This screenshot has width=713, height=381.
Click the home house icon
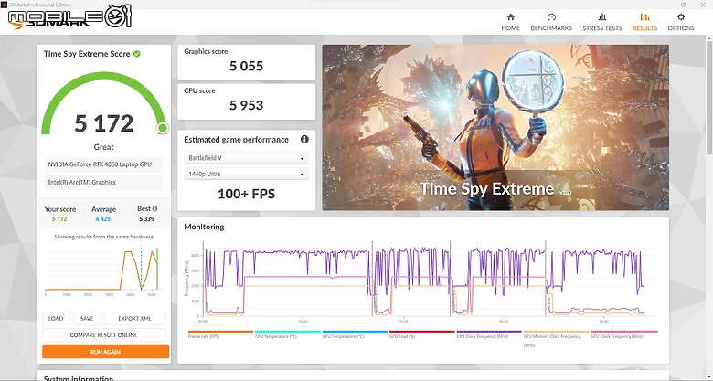pos(511,17)
